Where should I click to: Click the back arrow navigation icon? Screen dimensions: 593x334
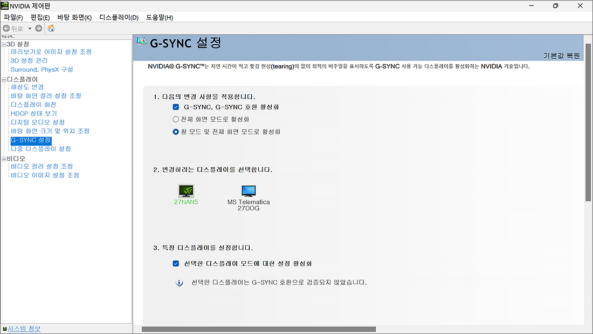coord(6,28)
